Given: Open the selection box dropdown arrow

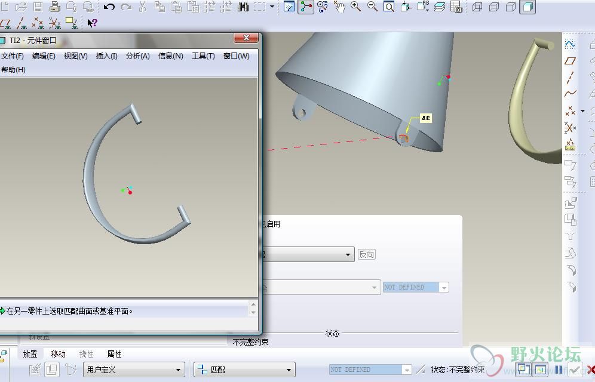Looking at the screenshot, I should point(272,7).
